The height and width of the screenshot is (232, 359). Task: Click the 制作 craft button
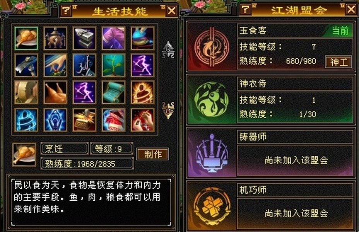click(x=153, y=154)
